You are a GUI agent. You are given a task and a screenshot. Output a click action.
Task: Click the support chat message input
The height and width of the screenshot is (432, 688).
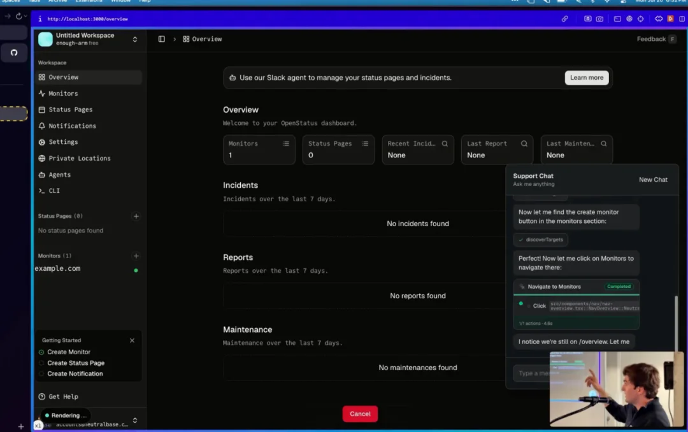(x=532, y=373)
